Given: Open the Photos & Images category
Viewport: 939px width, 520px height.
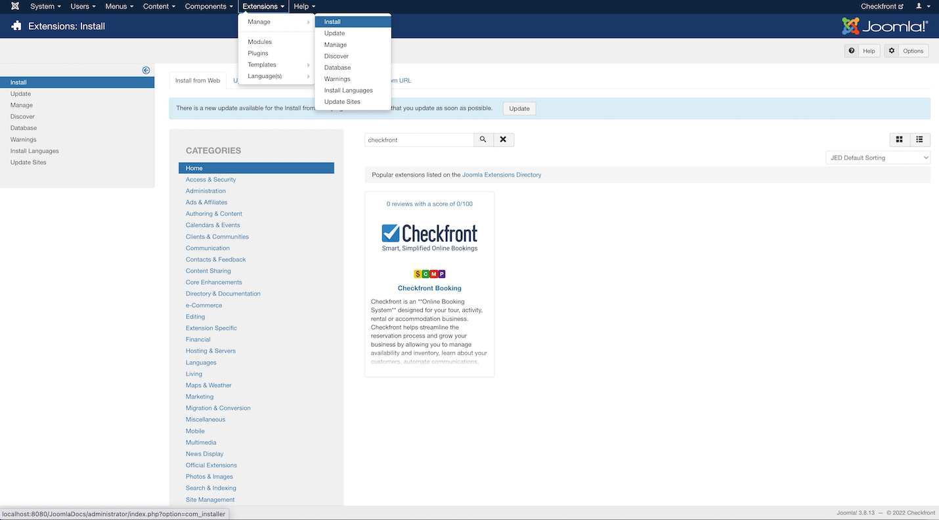Looking at the screenshot, I should (x=209, y=477).
